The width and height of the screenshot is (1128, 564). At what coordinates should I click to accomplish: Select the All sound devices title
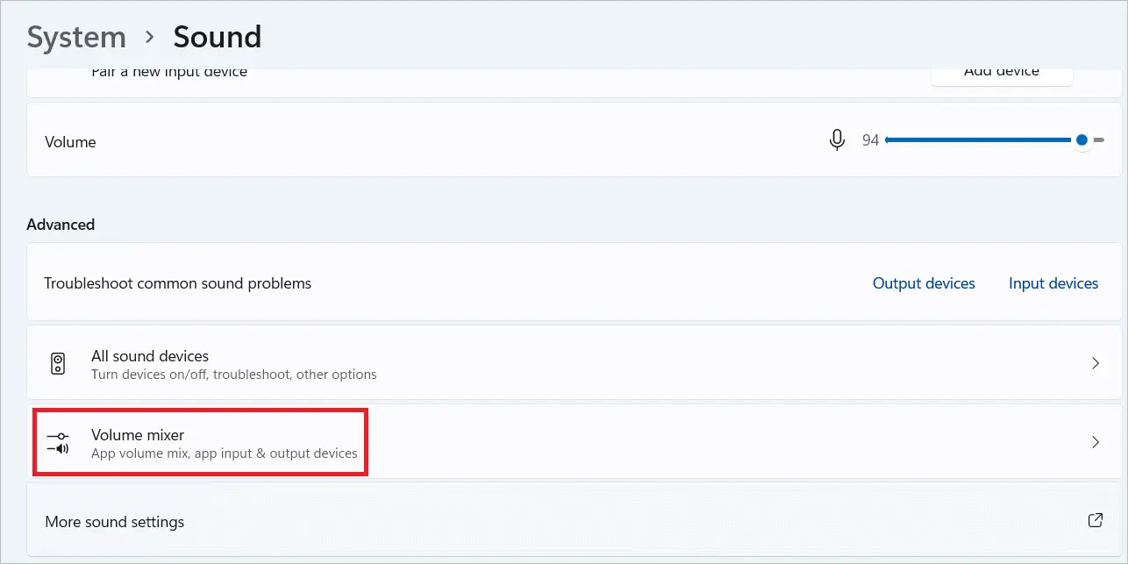[150, 356]
